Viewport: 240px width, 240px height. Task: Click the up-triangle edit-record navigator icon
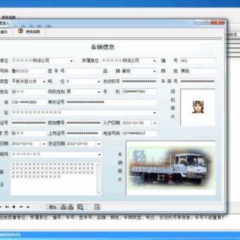pyautogui.click(x=28, y=207)
